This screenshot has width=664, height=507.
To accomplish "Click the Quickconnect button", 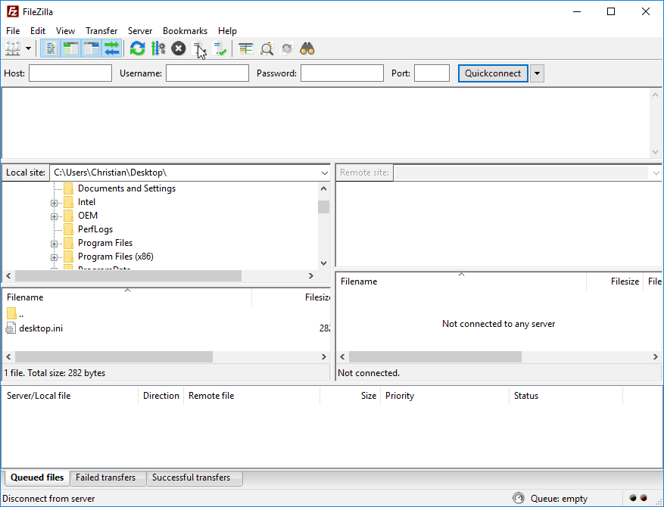I will click(x=493, y=73).
